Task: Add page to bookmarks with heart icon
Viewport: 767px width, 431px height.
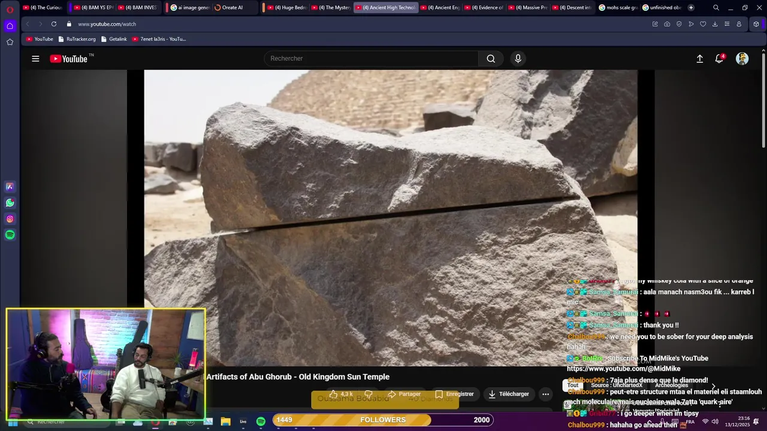Action: (x=703, y=24)
